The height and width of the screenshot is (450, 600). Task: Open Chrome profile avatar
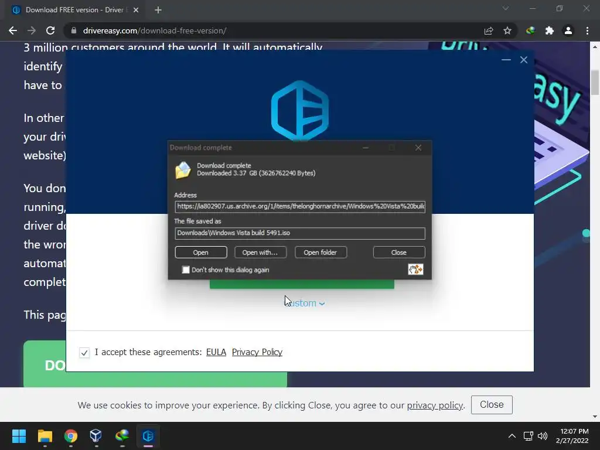coord(568,30)
